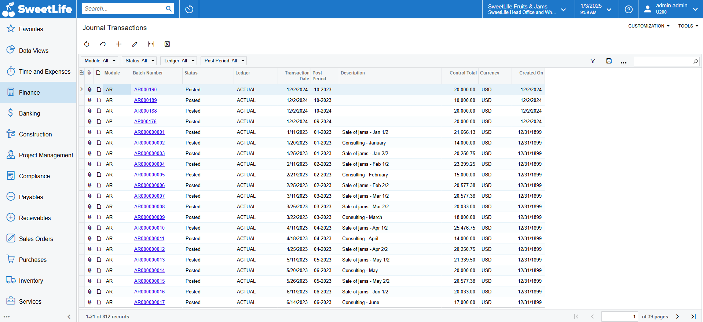Screen dimensions: 703x322
Task: Expand the Module: All filter dropdown
Action: [99, 61]
